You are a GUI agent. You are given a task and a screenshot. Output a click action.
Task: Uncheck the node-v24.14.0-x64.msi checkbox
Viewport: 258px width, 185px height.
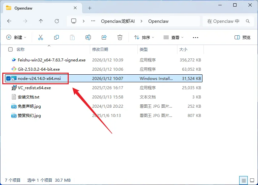click(8, 79)
